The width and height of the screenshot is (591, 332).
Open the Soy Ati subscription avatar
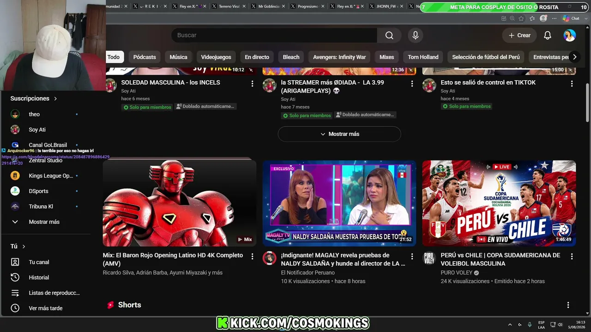click(15, 130)
